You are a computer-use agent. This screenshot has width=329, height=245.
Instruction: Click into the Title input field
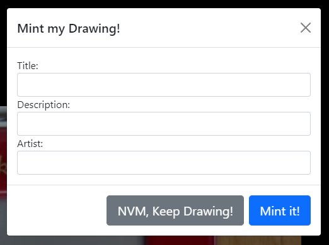click(x=164, y=85)
